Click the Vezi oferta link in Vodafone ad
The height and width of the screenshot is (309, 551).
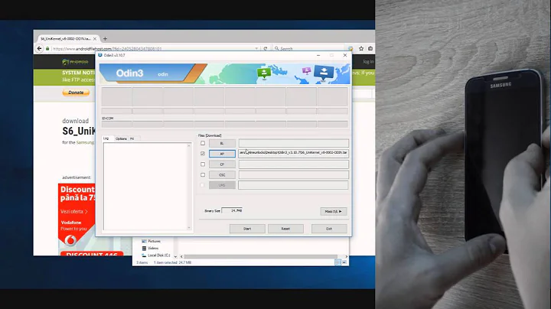pos(73,211)
